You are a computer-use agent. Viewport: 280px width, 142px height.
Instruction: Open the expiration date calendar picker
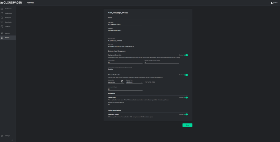[x=122, y=81]
